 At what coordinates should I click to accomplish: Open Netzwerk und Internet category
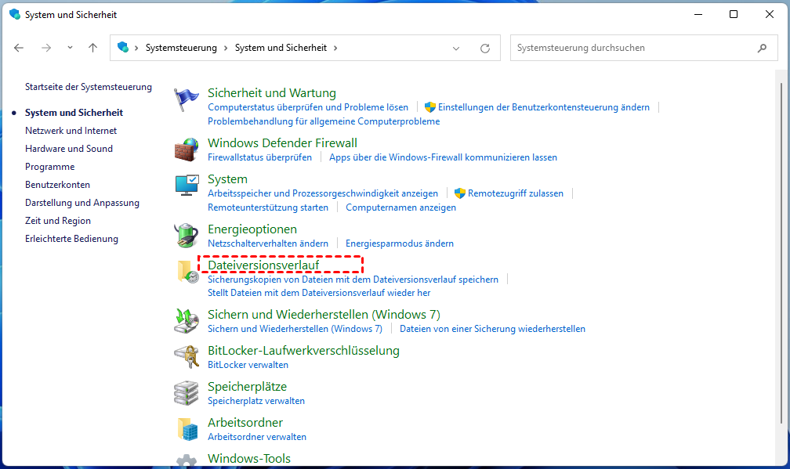pos(71,130)
